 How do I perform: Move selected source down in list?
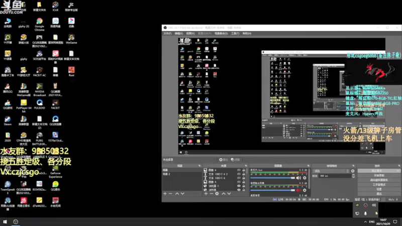pyautogui.click(x=229, y=193)
